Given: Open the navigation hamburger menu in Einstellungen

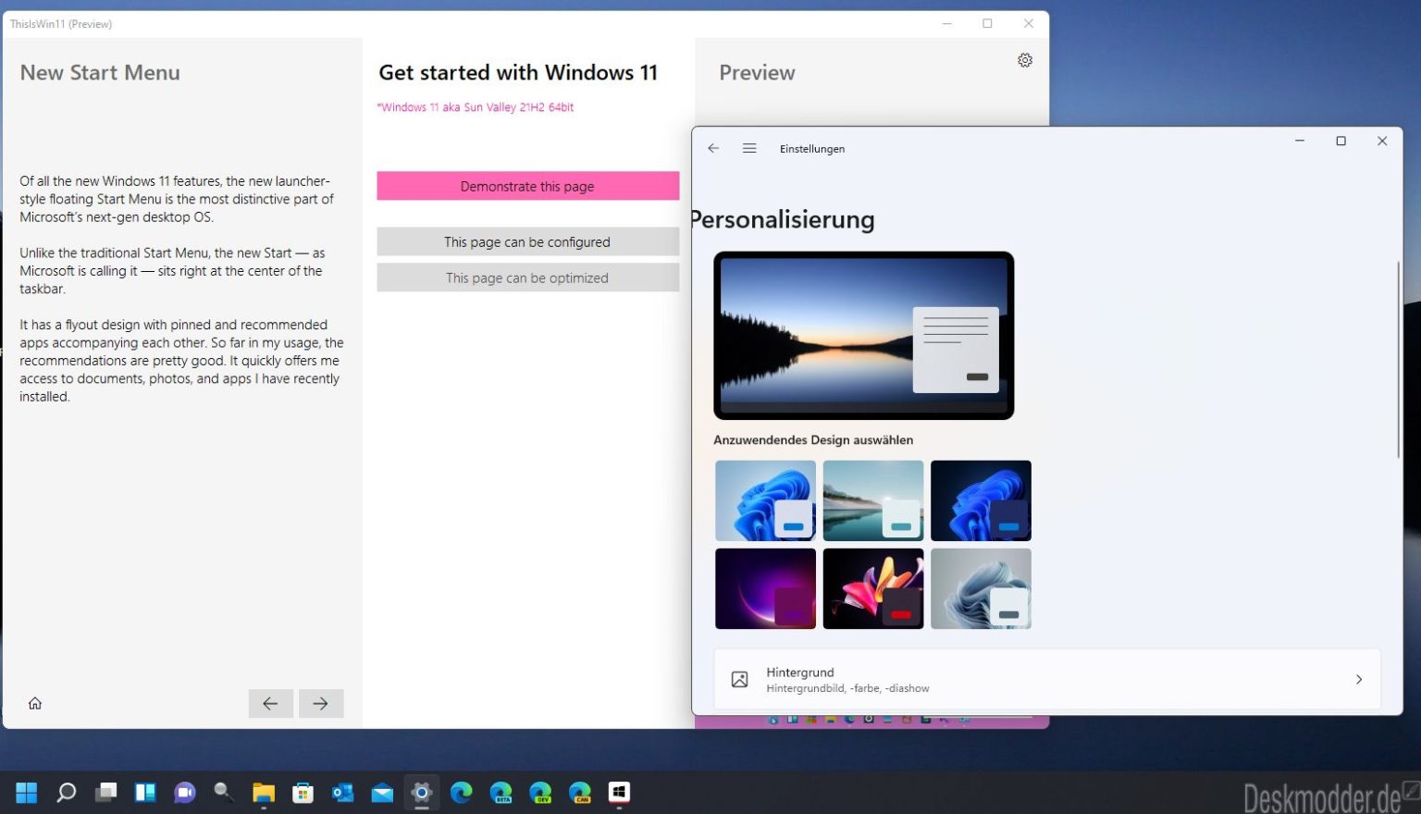Looking at the screenshot, I should pyautogui.click(x=748, y=148).
